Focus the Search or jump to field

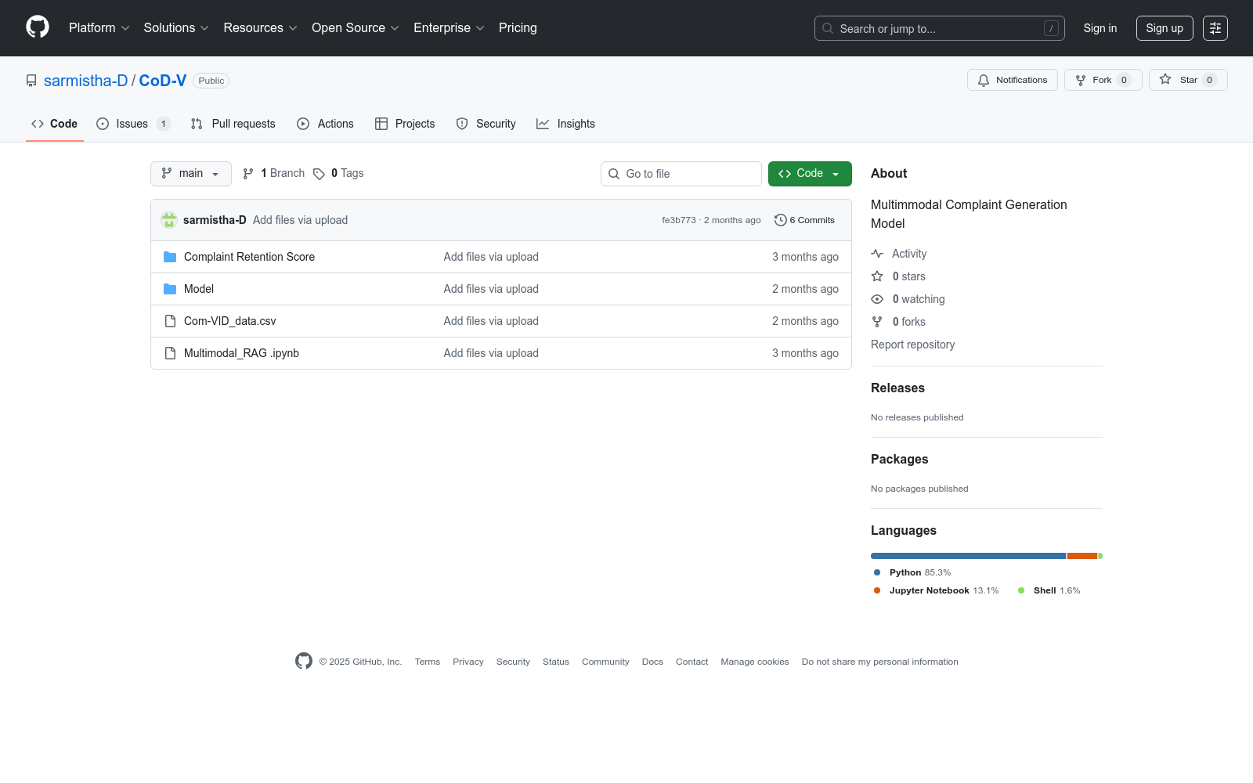tap(939, 28)
